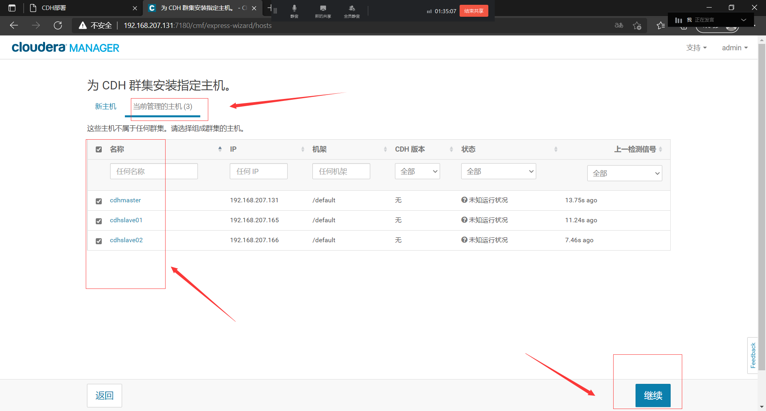
Task: Click the not-secure warning triangle icon
Action: (83, 26)
